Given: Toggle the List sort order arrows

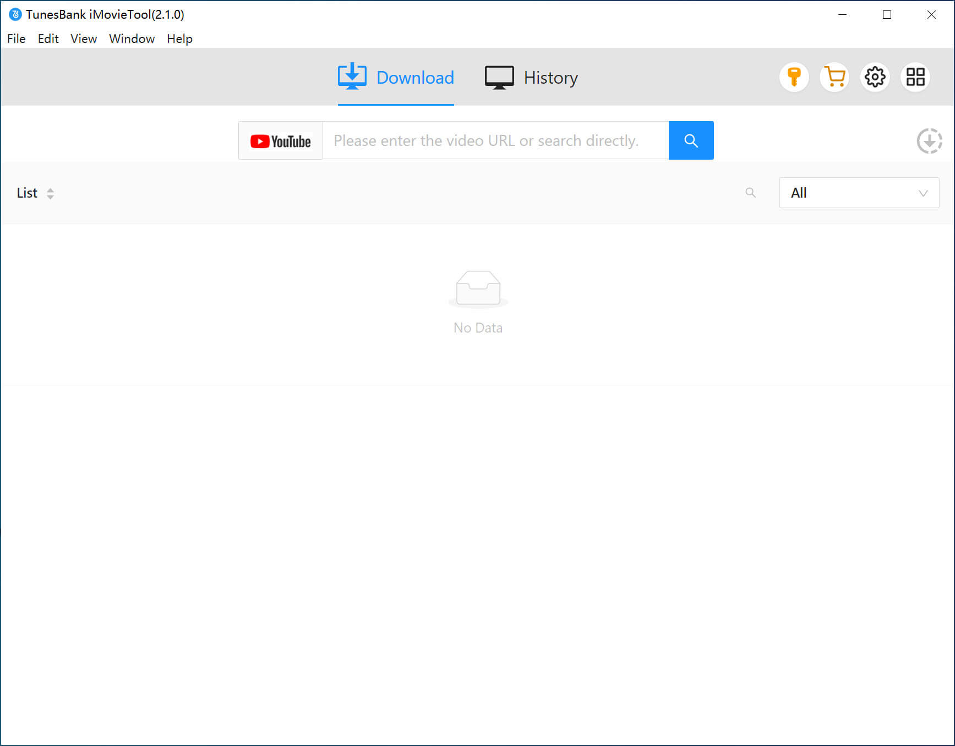Looking at the screenshot, I should [x=50, y=193].
